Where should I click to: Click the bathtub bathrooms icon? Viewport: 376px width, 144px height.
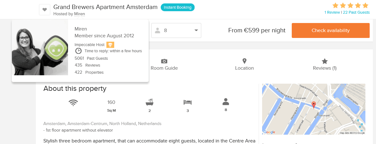click(149, 102)
